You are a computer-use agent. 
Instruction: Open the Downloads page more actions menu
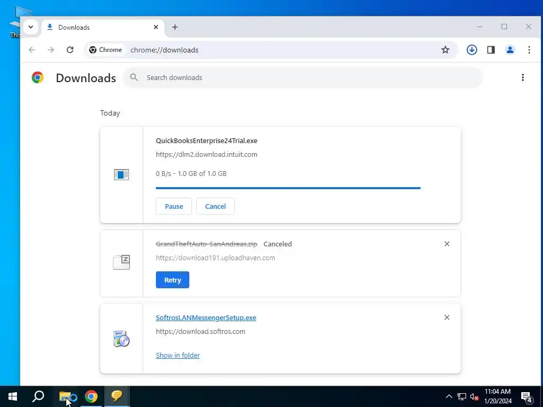point(522,77)
